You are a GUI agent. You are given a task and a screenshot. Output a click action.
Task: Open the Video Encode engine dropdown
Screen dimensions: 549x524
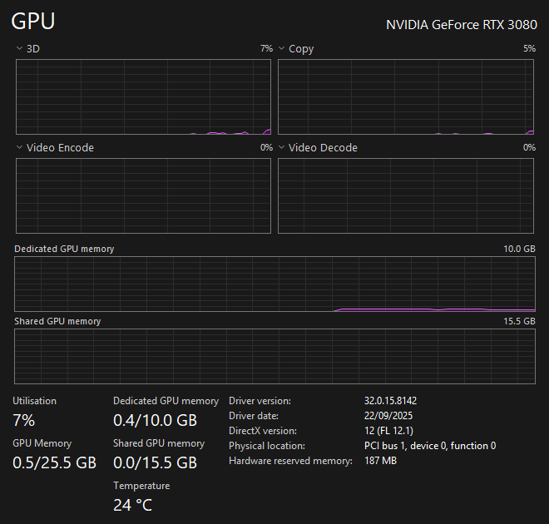coord(19,148)
